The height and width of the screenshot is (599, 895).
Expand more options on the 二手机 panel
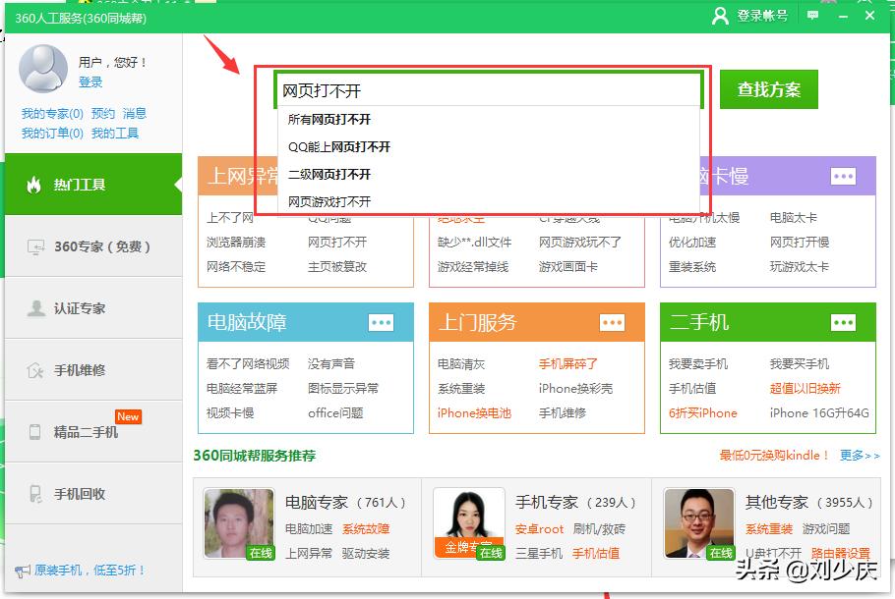click(843, 321)
